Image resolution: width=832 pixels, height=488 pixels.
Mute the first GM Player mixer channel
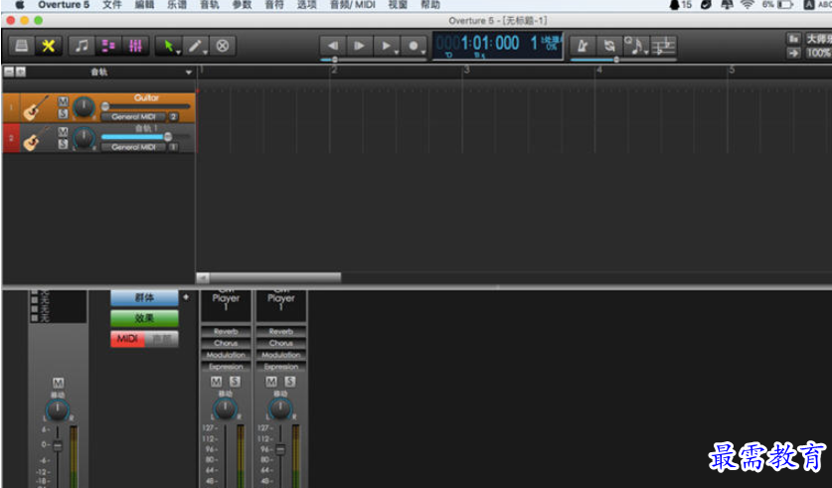pyautogui.click(x=216, y=382)
